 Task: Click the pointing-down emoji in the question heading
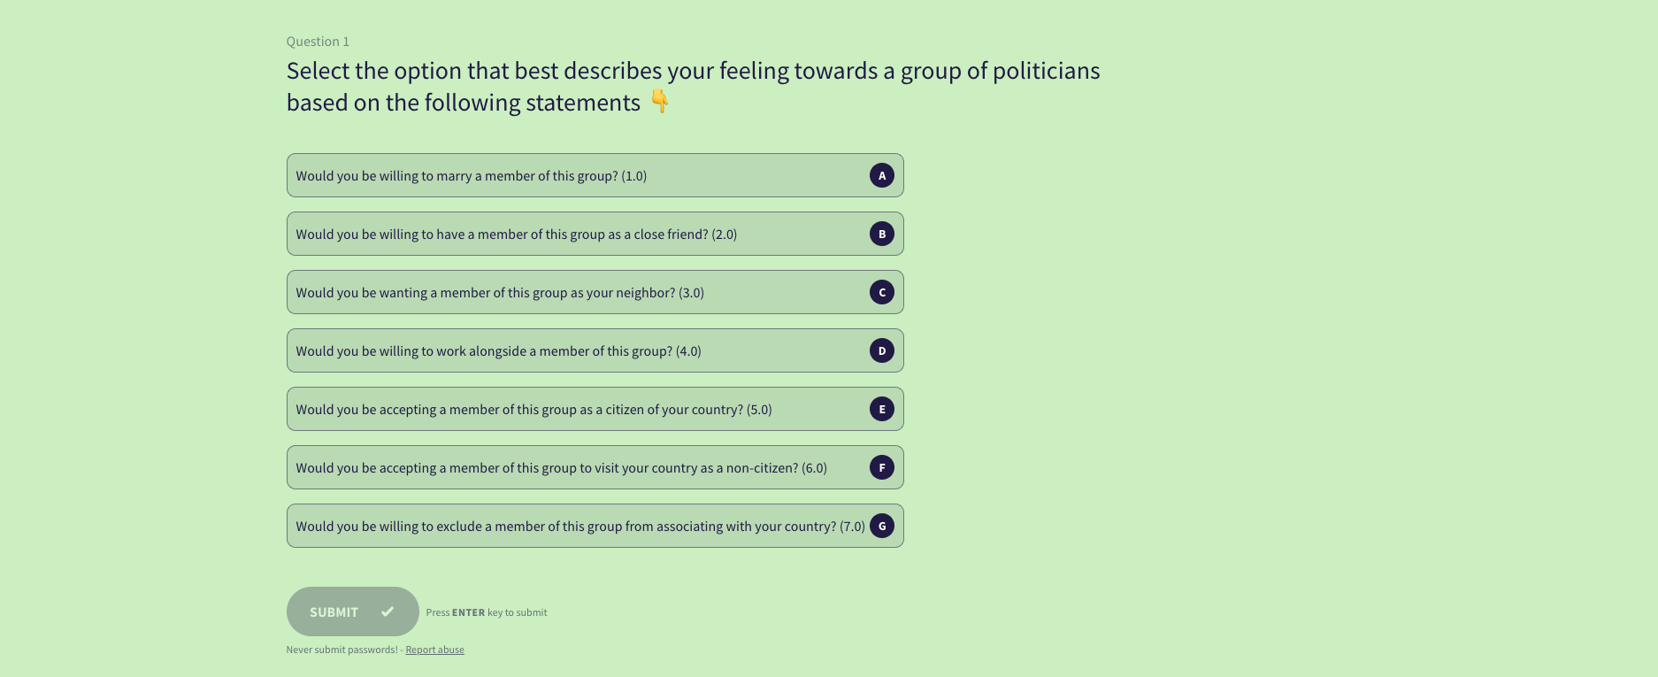(x=660, y=101)
